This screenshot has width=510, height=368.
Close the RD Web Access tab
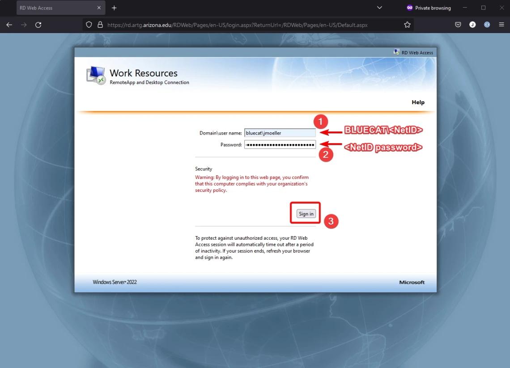[99, 8]
